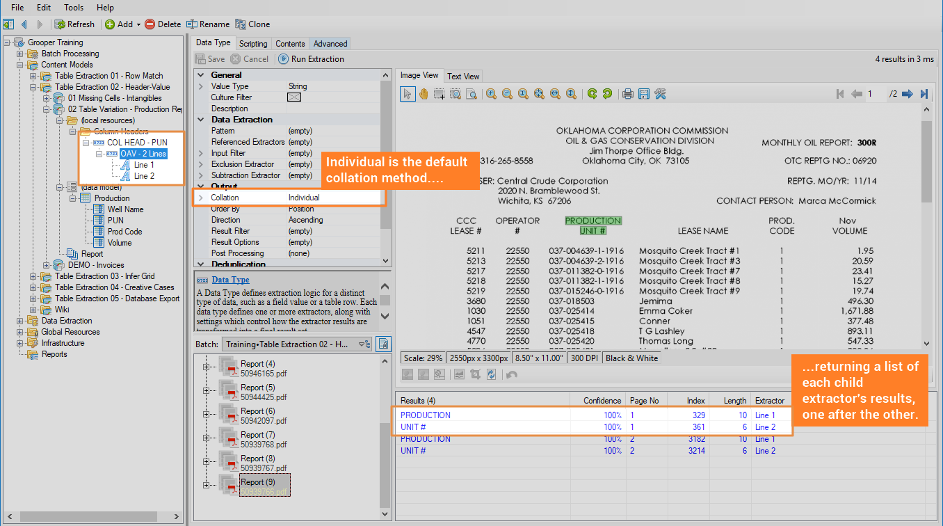
Task: Select the Pan hand tool
Action: [x=423, y=94]
